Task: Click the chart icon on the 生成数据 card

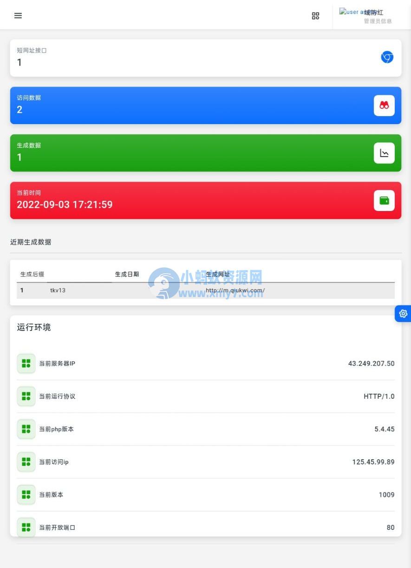Action: pos(384,152)
